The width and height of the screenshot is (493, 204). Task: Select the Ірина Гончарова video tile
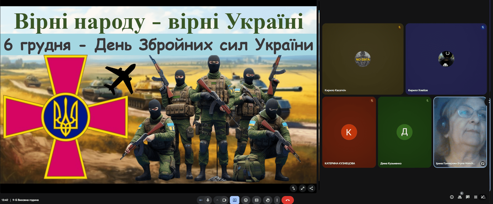point(460,132)
